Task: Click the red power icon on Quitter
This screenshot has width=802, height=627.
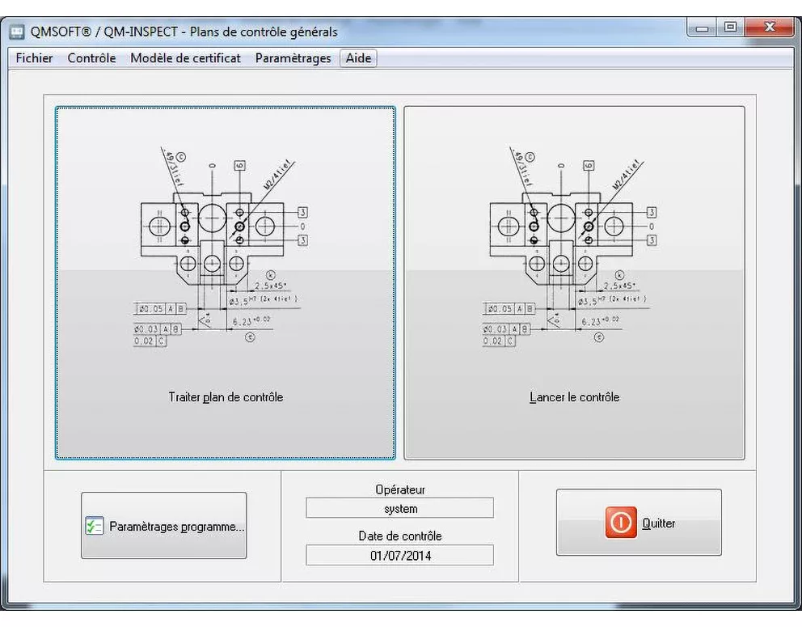Action: (621, 523)
